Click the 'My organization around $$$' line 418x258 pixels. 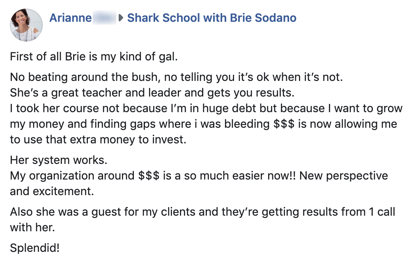click(x=199, y=176)
